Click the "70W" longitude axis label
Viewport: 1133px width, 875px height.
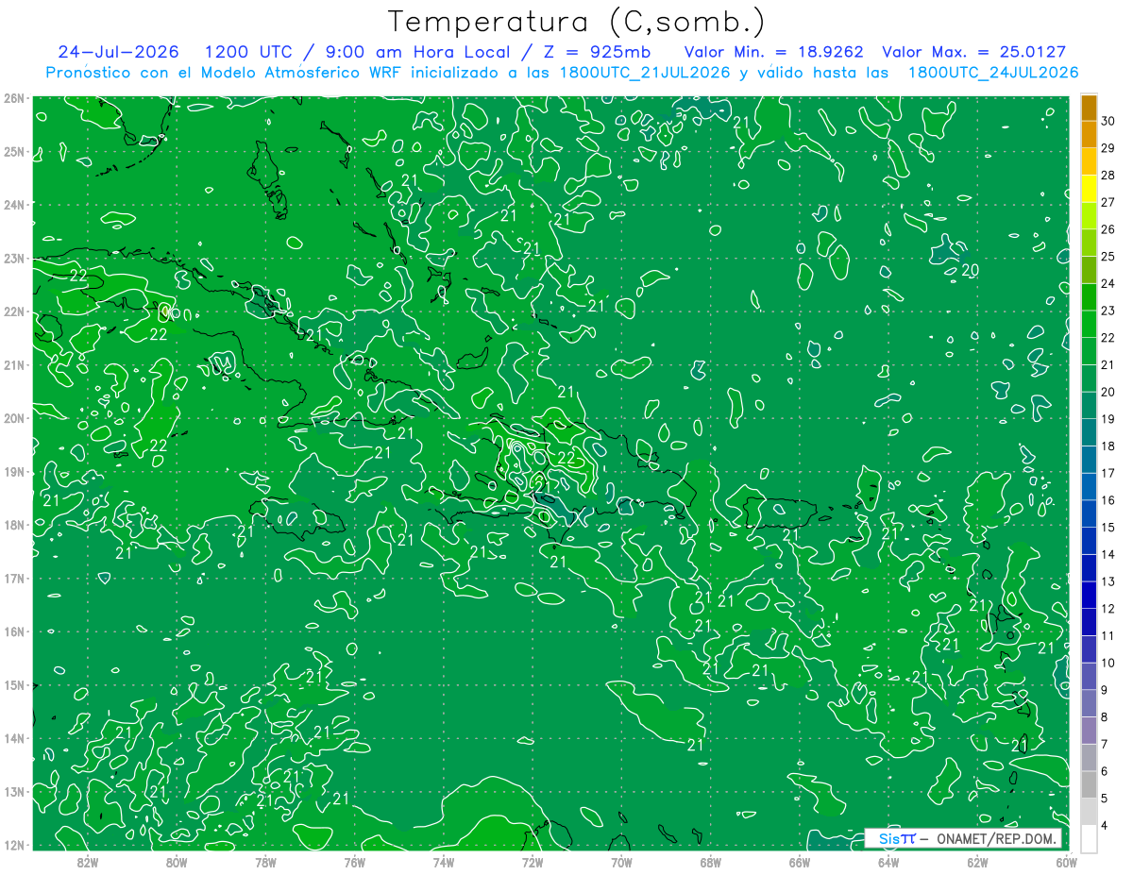coord(621,862)
